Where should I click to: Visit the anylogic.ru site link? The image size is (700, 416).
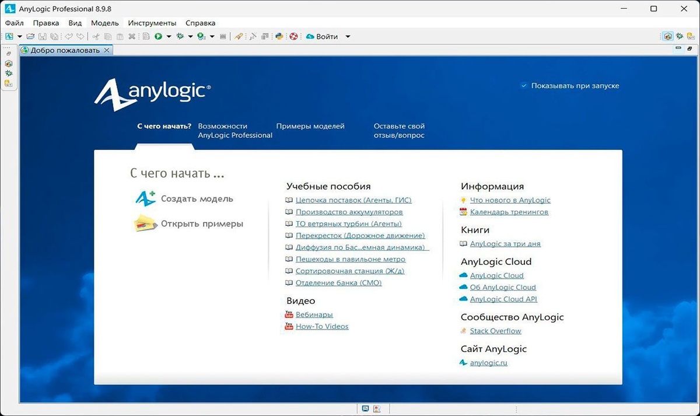point(488,363)
